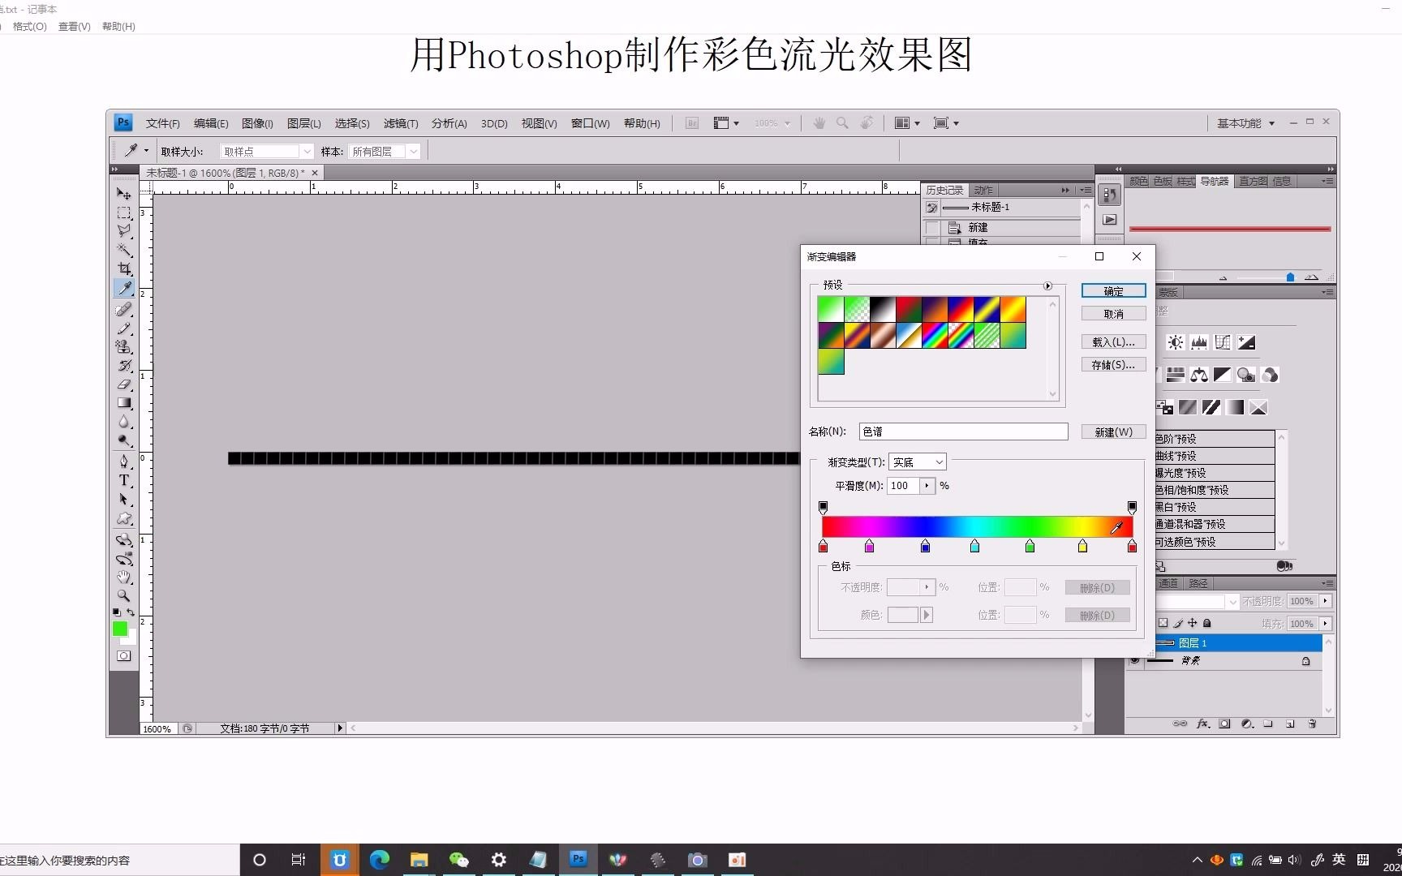Open 基本功能 workspace switcher dropdown
This screenshot has height=876, width=1402.
[1246, 123]
